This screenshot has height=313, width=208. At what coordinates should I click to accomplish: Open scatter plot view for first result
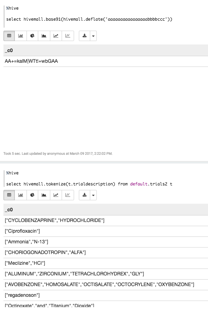click(67, 36)
